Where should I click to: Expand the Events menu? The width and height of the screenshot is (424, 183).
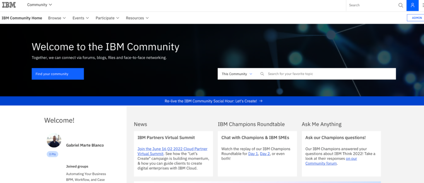click(81, 18)
